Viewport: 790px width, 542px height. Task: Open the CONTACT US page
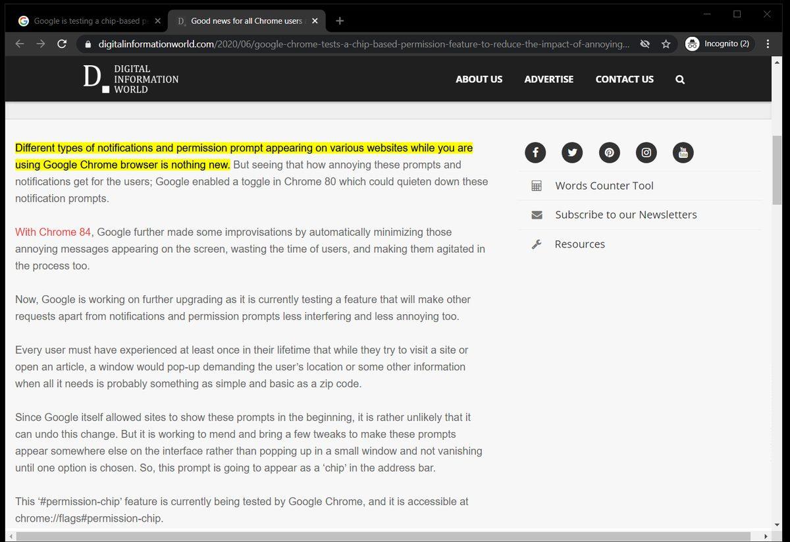click(x=624, y=80)
